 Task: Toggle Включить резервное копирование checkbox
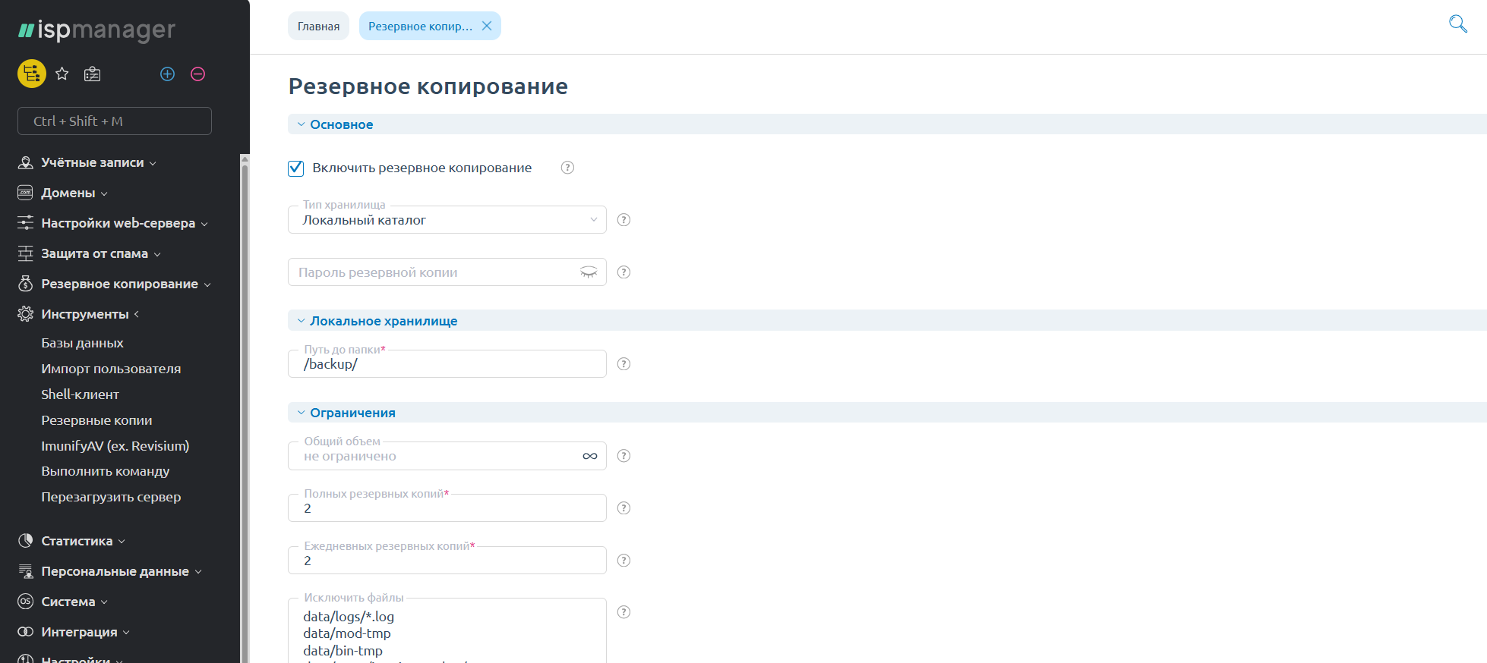[x=296, y=168]
